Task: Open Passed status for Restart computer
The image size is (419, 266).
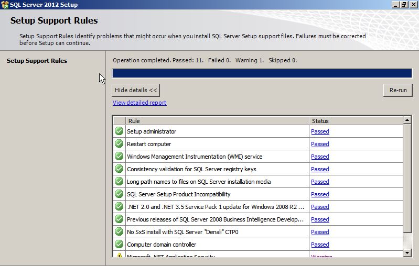Action: 320,144
